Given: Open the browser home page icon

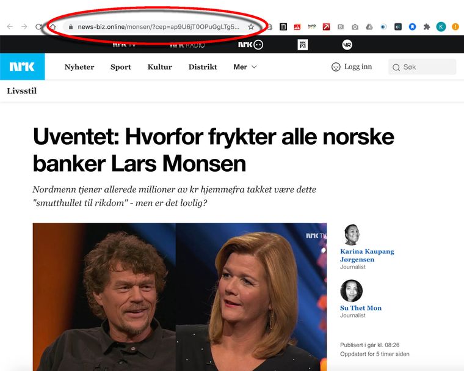Looking at the screenshot, I should coord(53,27).
